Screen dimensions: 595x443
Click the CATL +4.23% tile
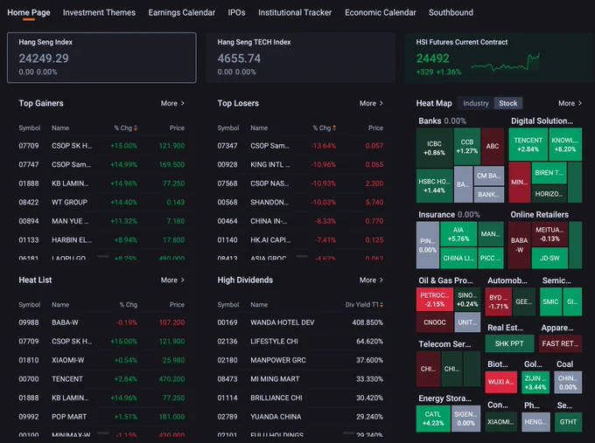pos(433,419)
